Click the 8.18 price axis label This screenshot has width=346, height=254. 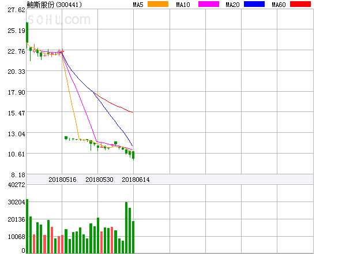(18, 175)
